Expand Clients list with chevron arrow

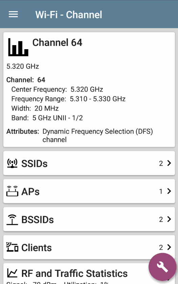pyautogui.click(x=169, y=247)
